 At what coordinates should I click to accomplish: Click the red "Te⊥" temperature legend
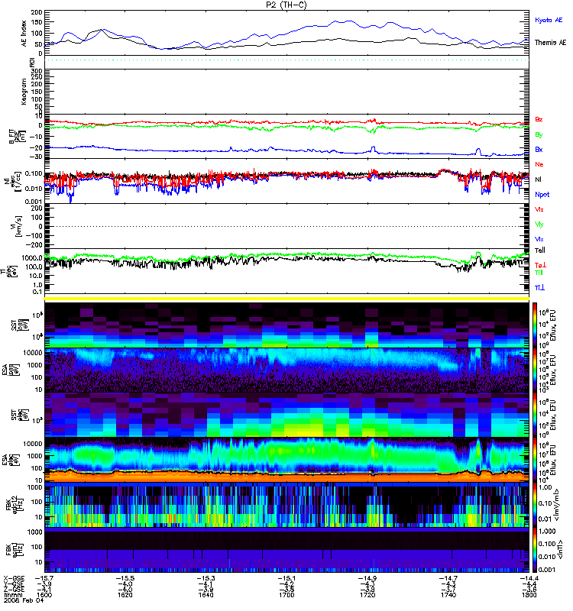click(x=540, y=265)
